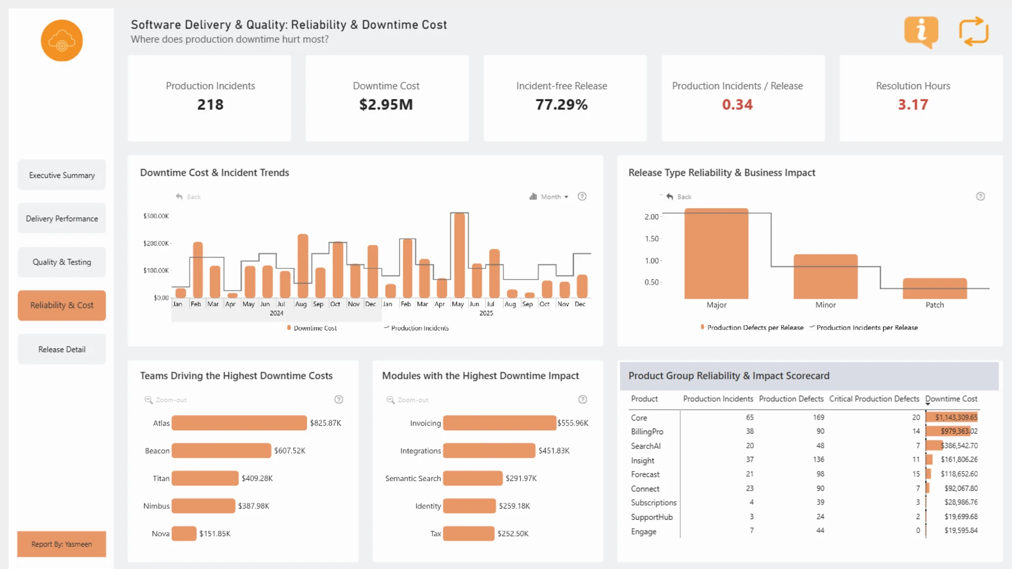1012x569 pixels.
Task: Click Back arrow in Downtime Cost trends chart
Action: point(188,197)
